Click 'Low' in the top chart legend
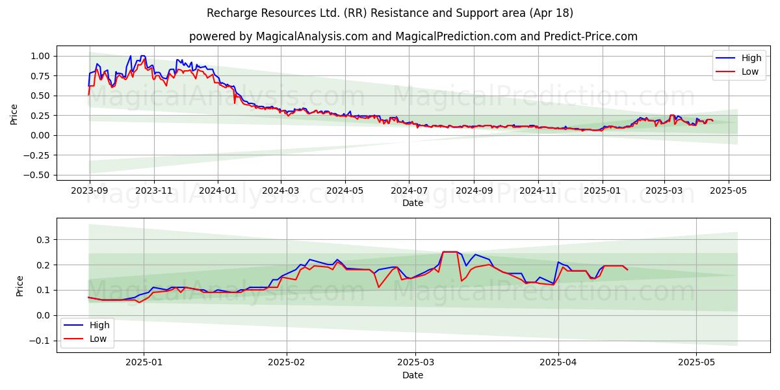The image size is (780, 390). [x=750, y=71]
